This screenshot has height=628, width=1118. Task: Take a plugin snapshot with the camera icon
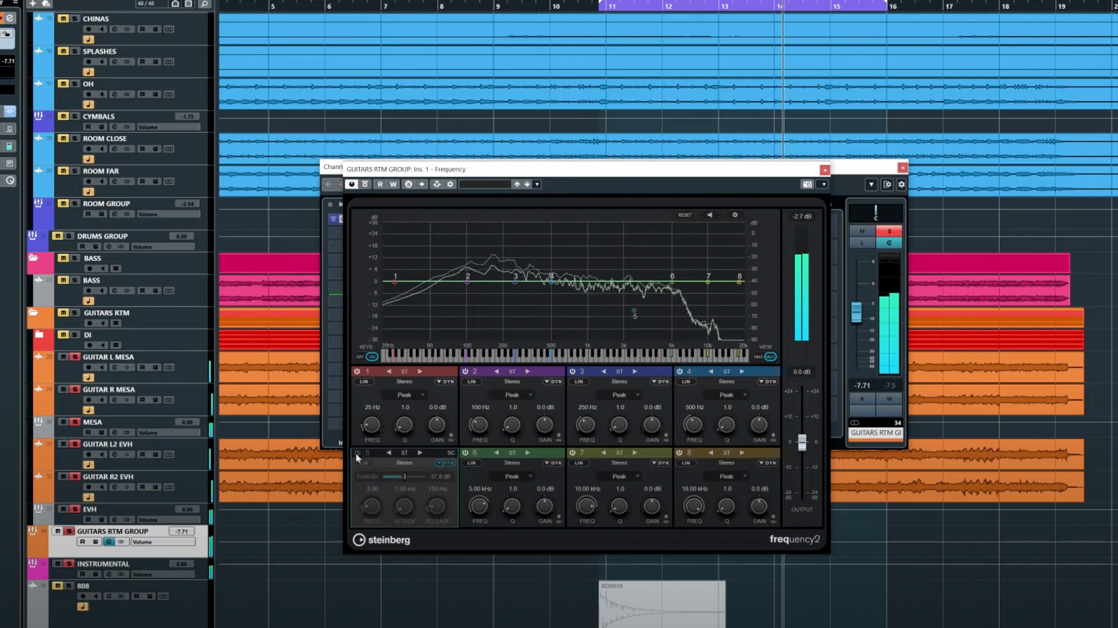pos(808,184)
